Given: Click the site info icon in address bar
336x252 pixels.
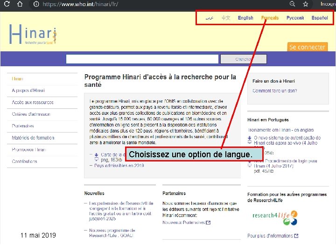Looking at the screenshot, I should [36, 4].
